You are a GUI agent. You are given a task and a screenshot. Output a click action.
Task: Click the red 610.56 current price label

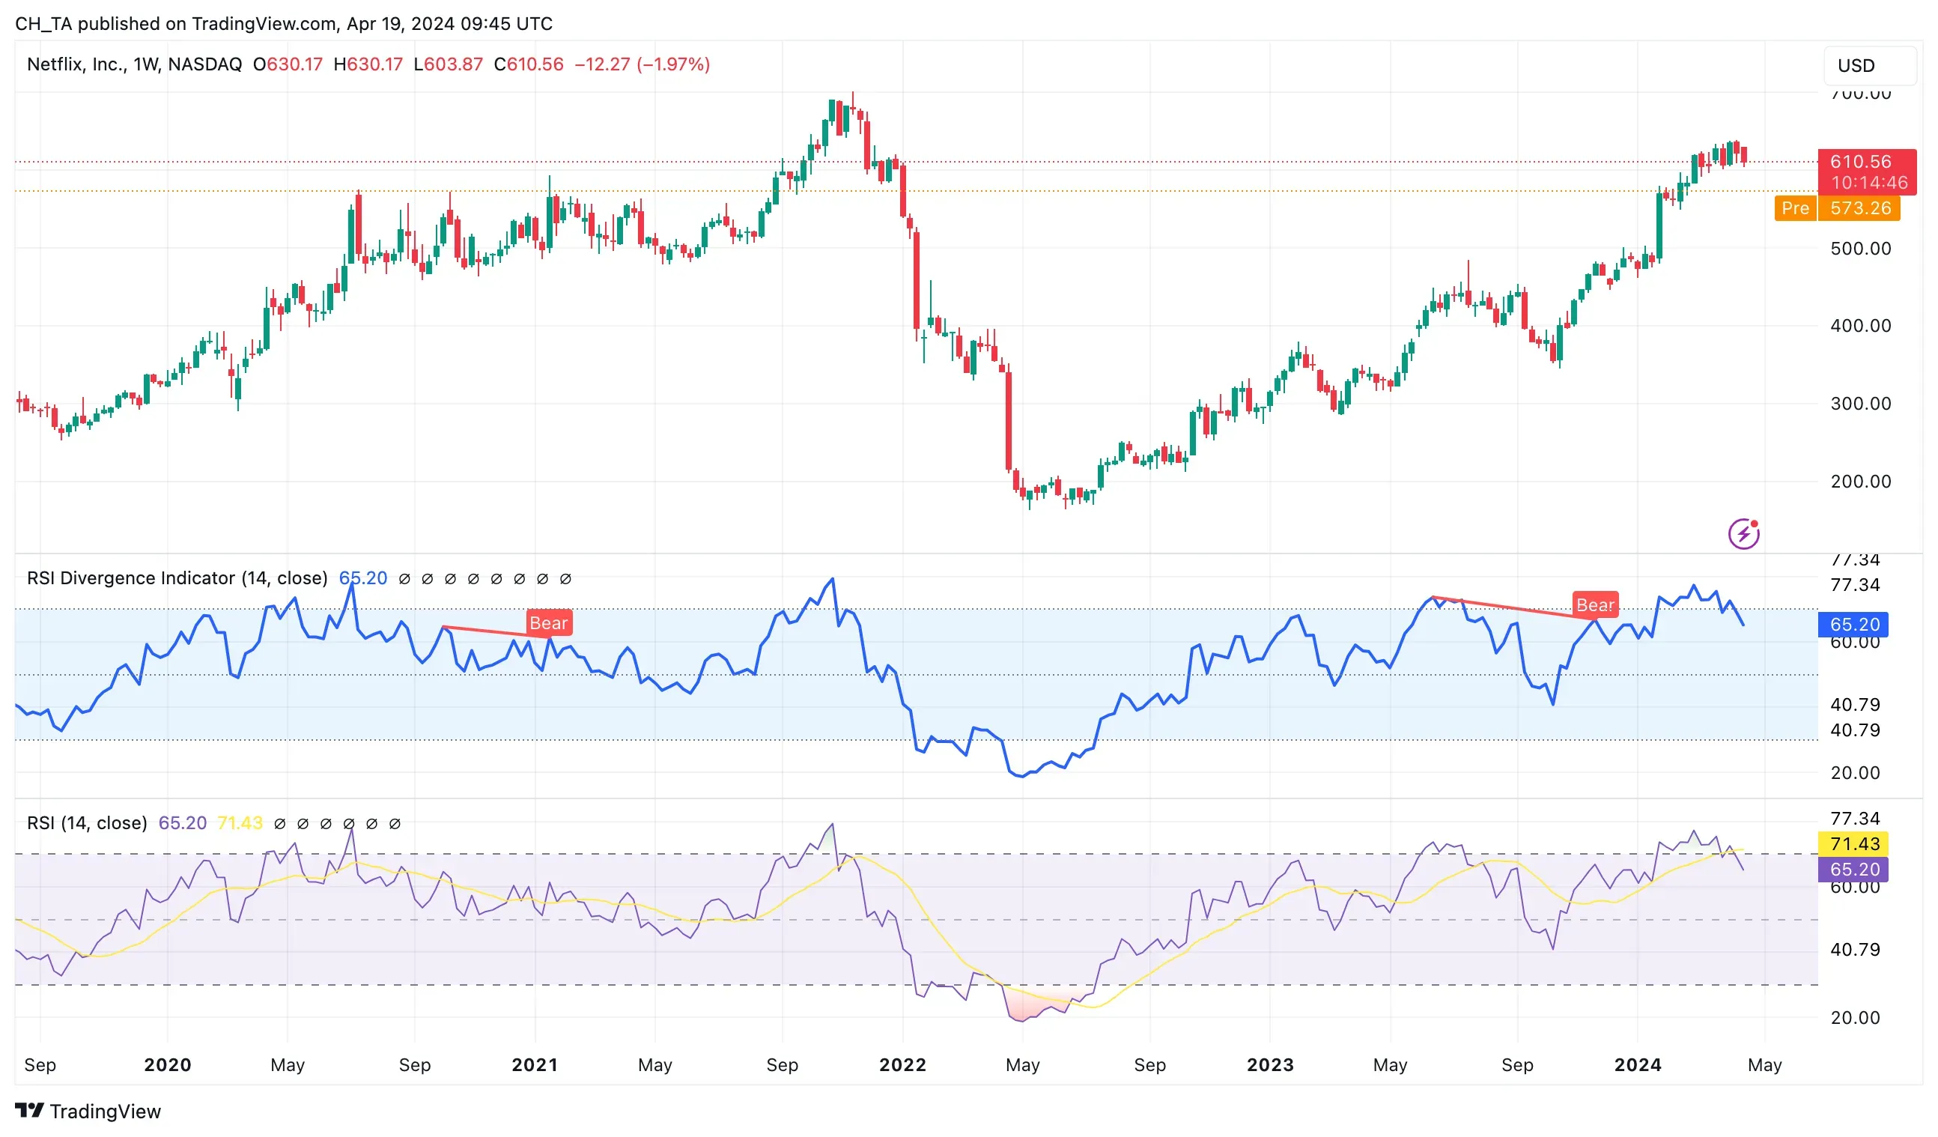(x=1866, y=172)
